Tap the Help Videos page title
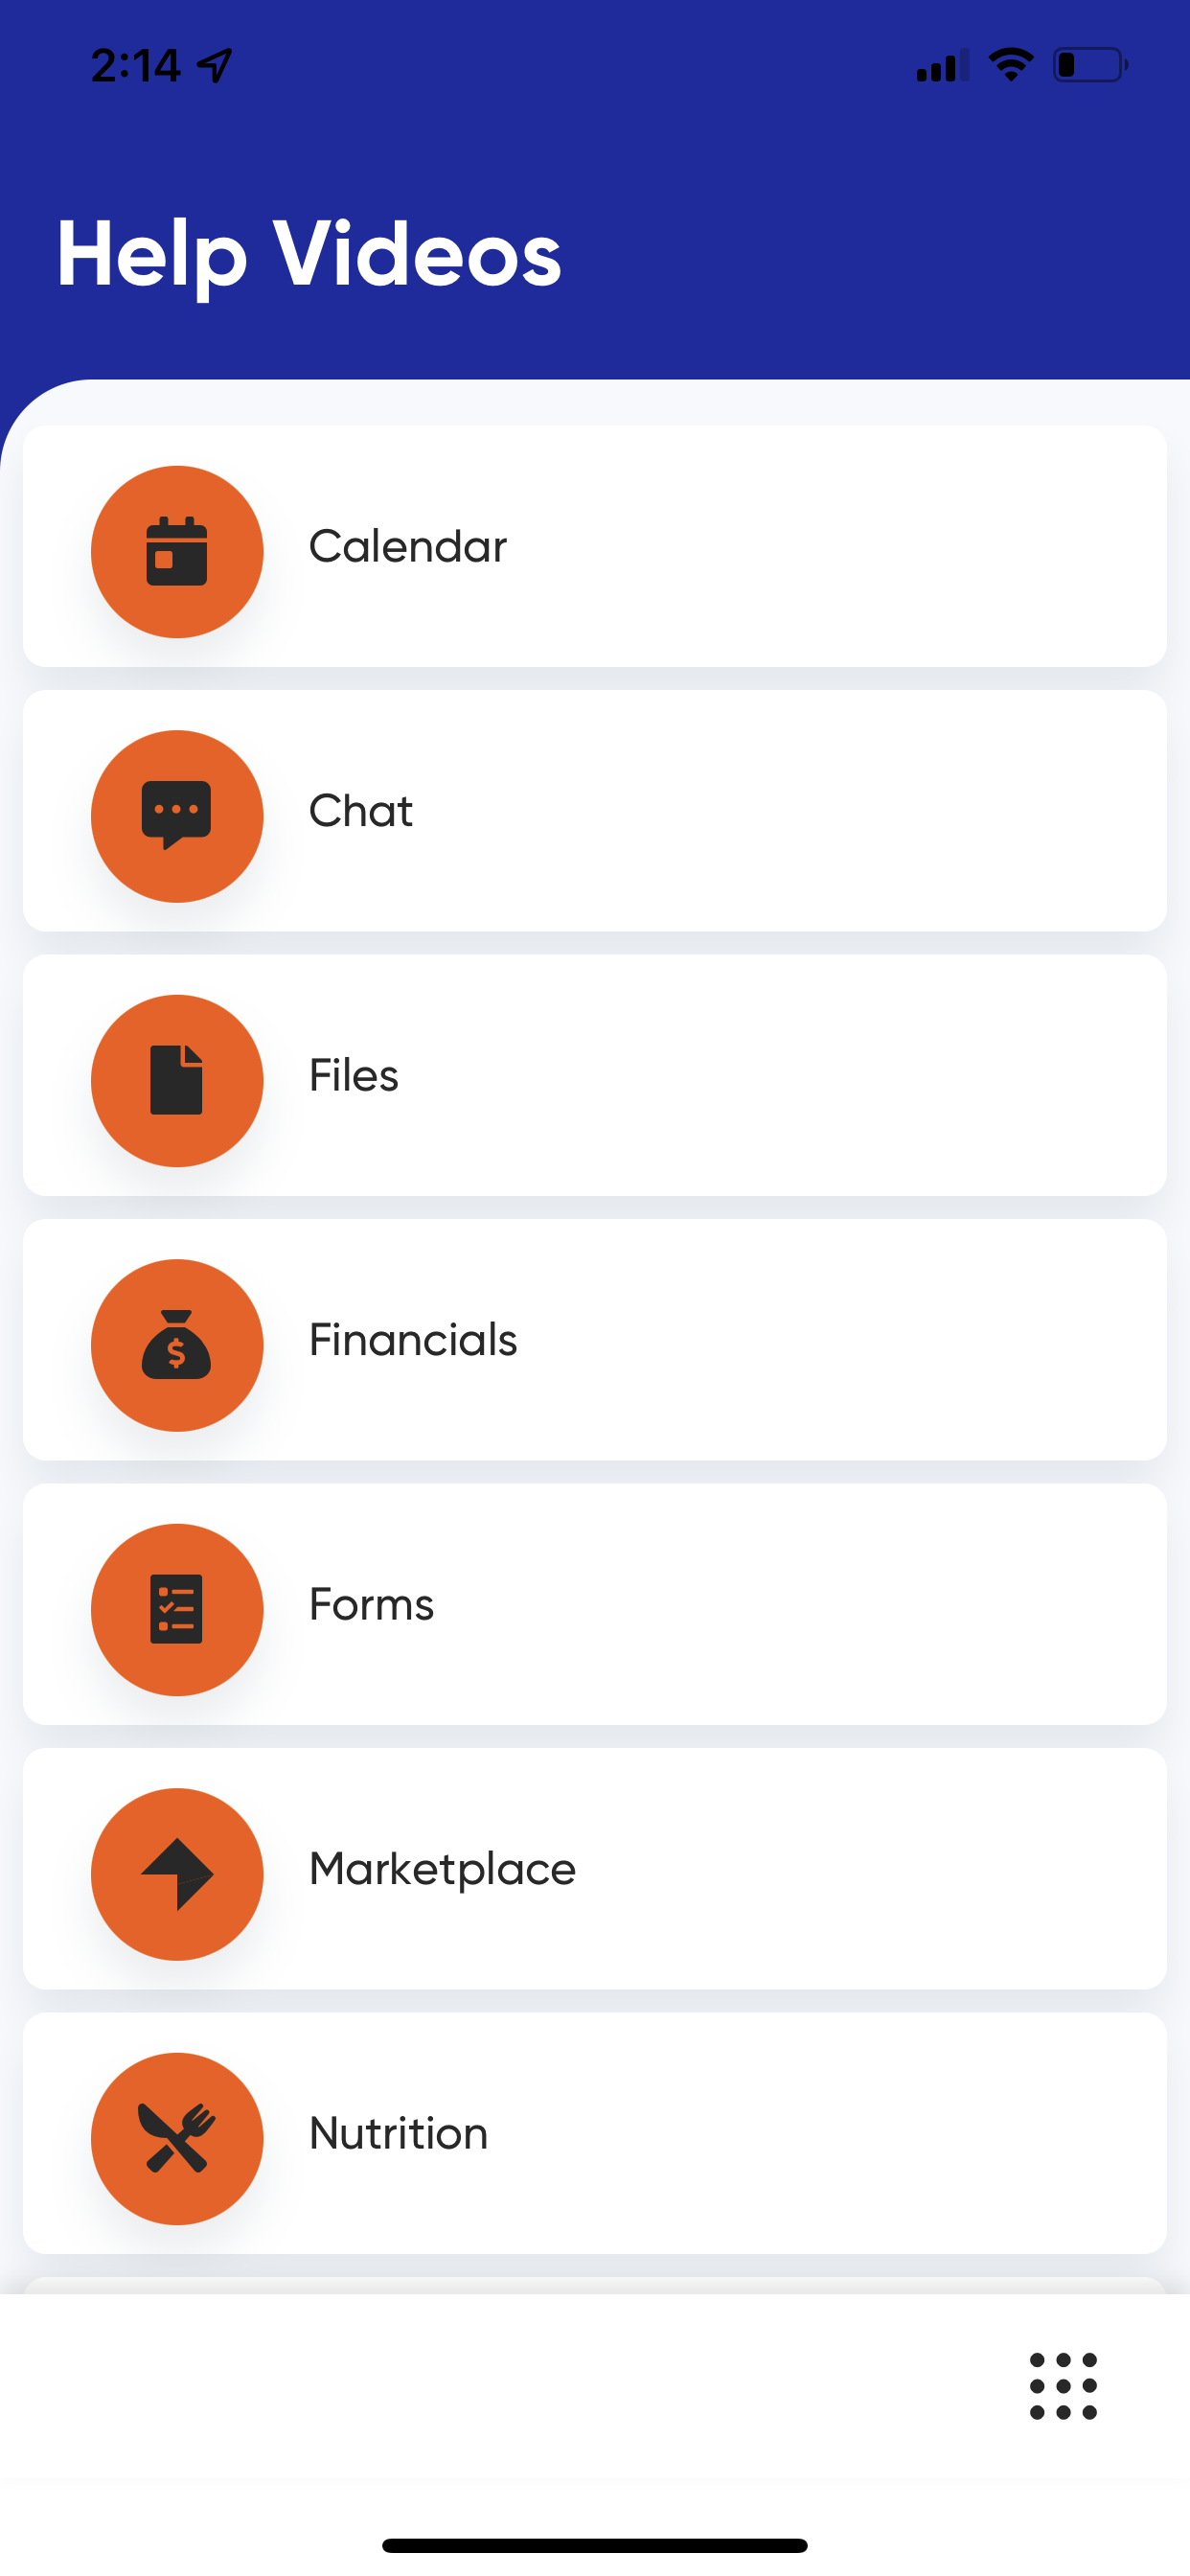Image resolution: width=1190 pixels, height=2576 pixels. click(x=308, y=255)
